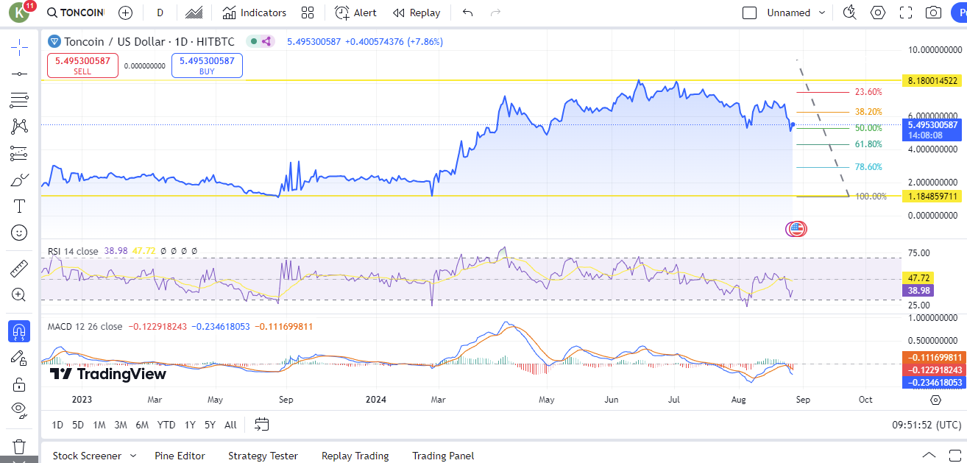Screen dimensions: 967x463
Task: Click the redo arrow
Action: tap(495, 13)
